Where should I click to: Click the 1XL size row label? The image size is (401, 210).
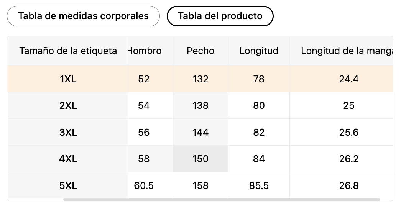tap(68, 79)
